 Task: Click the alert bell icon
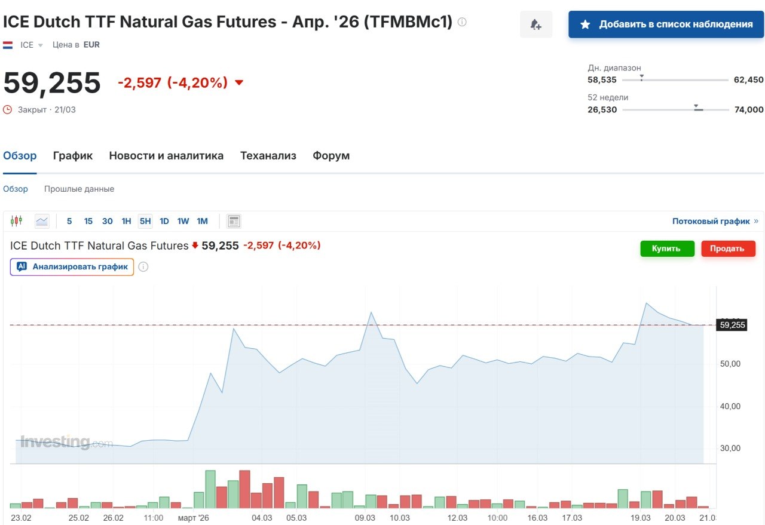click(535, 24)
